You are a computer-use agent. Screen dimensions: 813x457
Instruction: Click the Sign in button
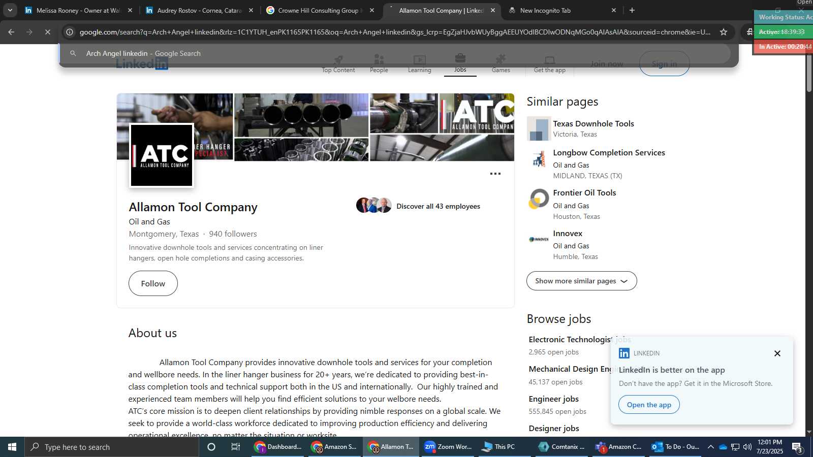point(664,64)
